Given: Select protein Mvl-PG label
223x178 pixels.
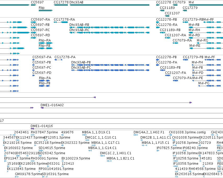Looking at the screenshot, I should 204,83.
